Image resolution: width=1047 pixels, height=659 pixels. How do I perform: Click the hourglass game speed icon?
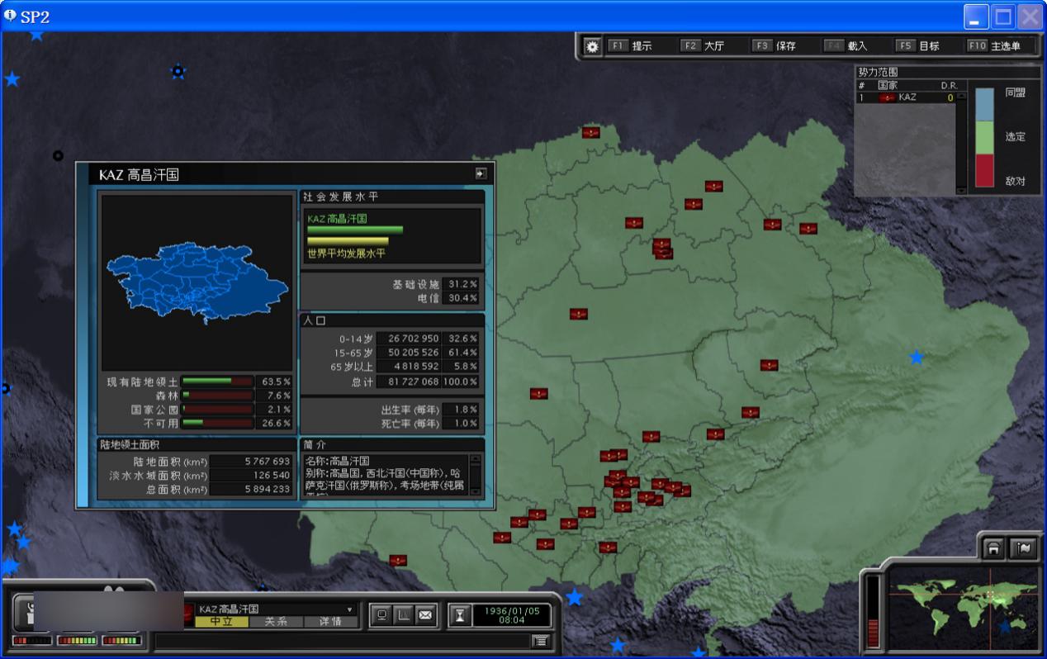point(460,615)
